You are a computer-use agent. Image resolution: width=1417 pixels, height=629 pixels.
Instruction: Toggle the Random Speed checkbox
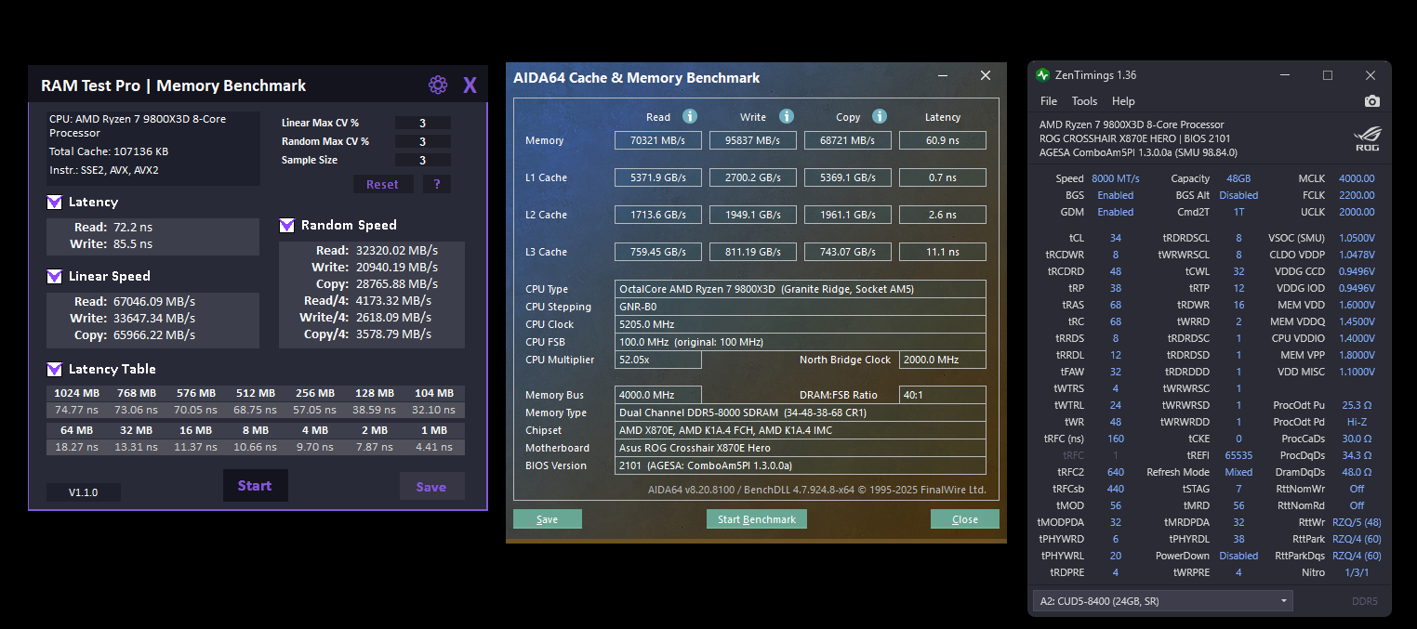[x=287, y=226]
